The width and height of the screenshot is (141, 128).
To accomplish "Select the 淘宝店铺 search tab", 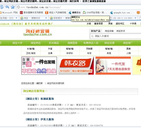I will point(109,31).
